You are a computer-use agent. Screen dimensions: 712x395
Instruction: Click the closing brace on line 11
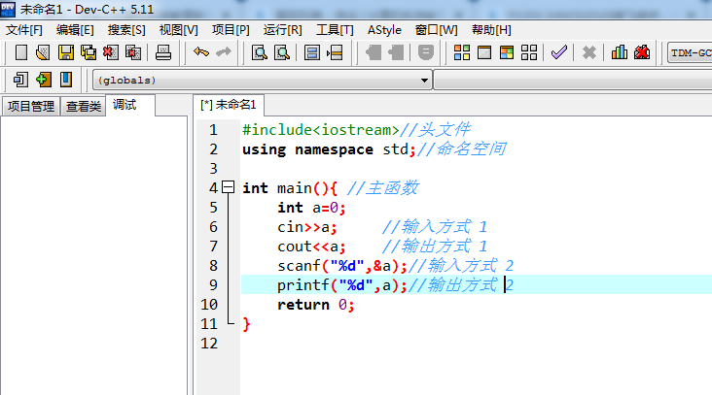pos(246,324)
